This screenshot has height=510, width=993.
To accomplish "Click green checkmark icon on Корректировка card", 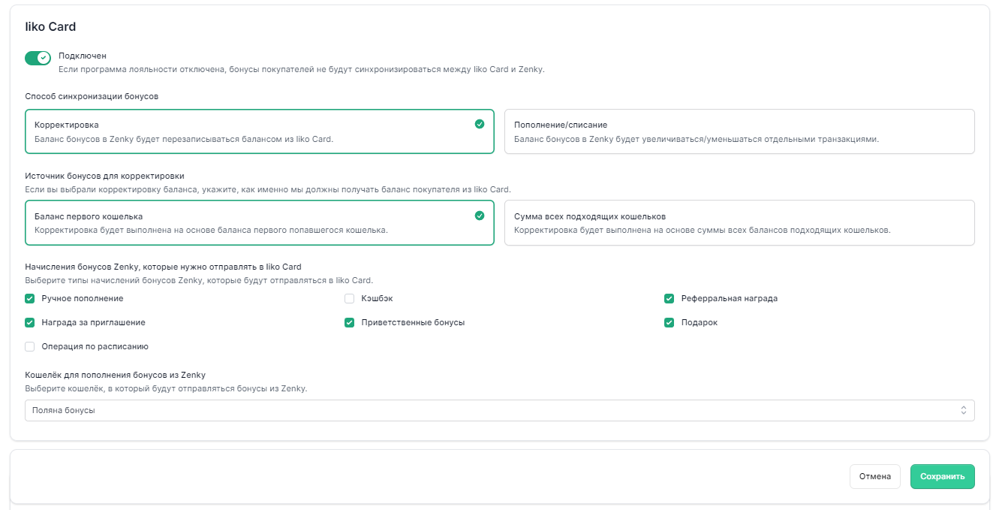I will 480,124.
